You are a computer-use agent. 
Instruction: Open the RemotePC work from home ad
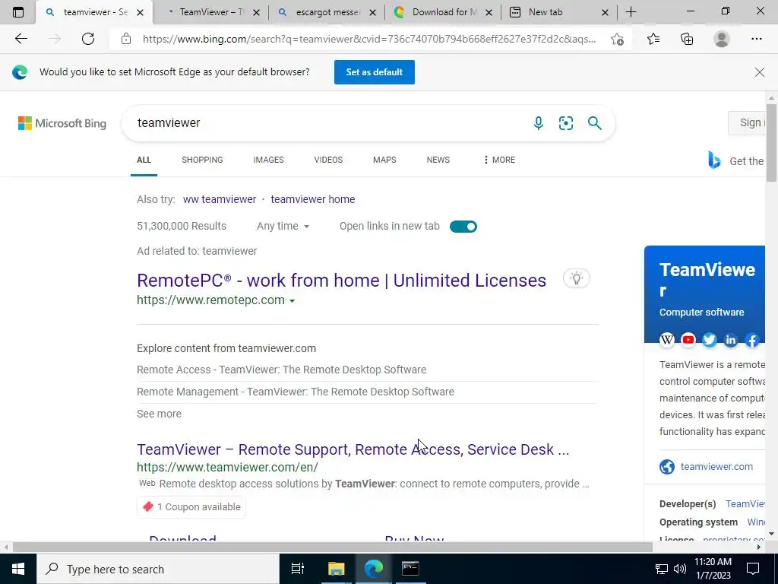(x=341, y=281)
